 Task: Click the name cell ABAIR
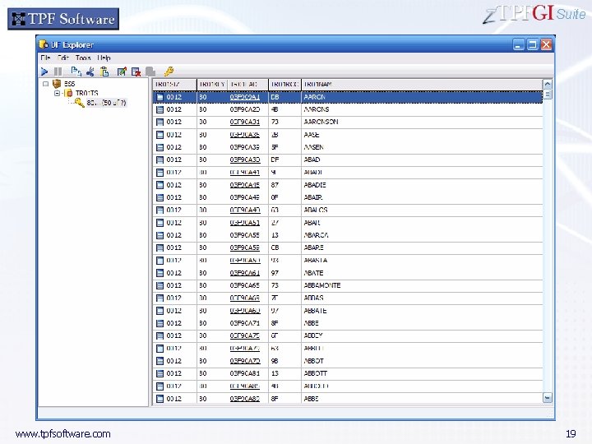click(x=313, y=197)
